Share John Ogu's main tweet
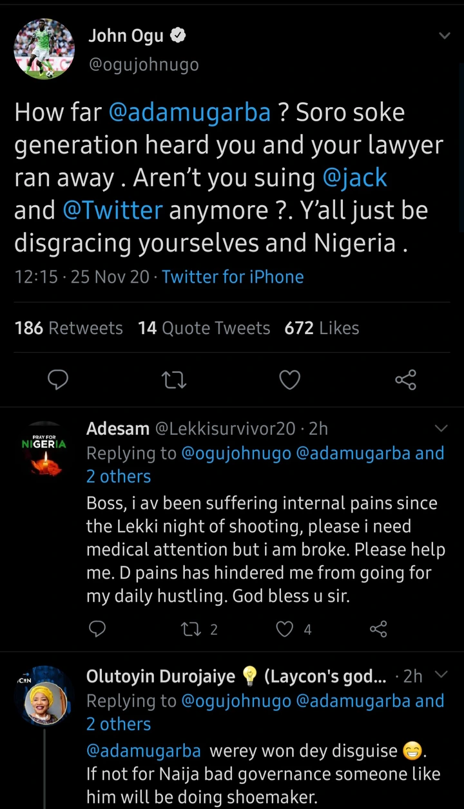The image size is (464, 809). pyautogui.click(x=405, y=381)
